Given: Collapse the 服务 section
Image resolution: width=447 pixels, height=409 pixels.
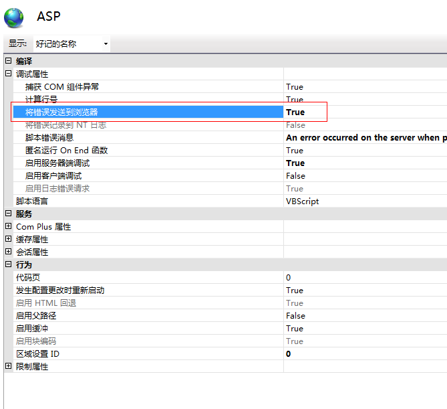Looking at the screenshot, I should tap(8, 214).
